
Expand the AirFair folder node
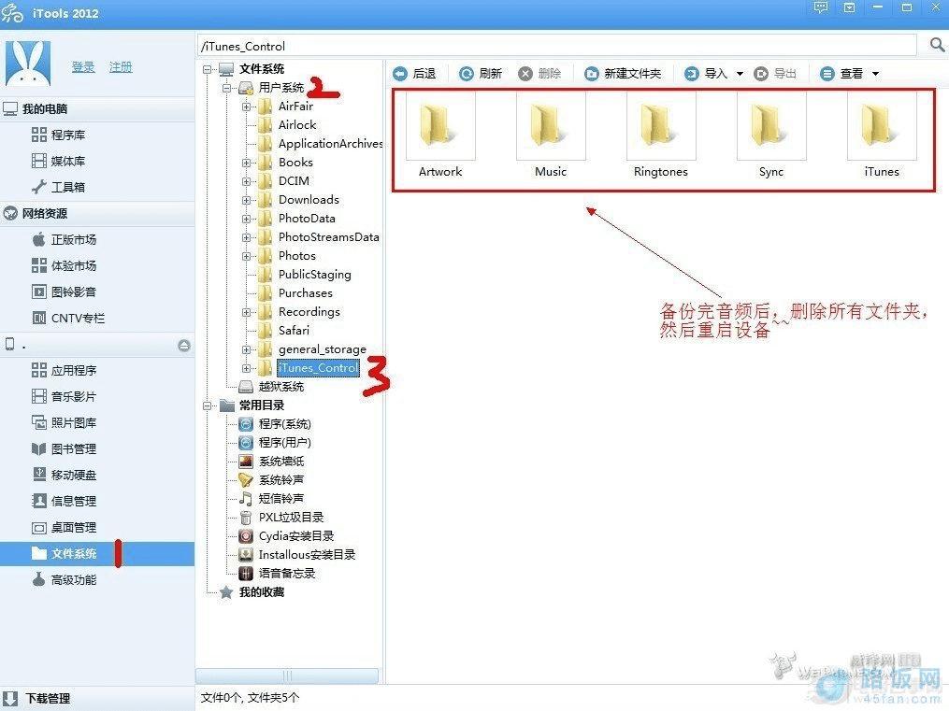[246, 107]
